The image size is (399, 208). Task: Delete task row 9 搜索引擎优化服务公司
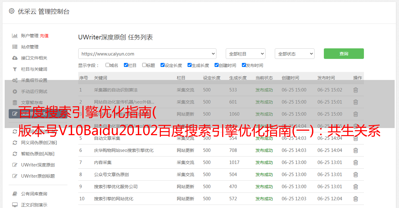pyautogui.click(x=356, y=187)
